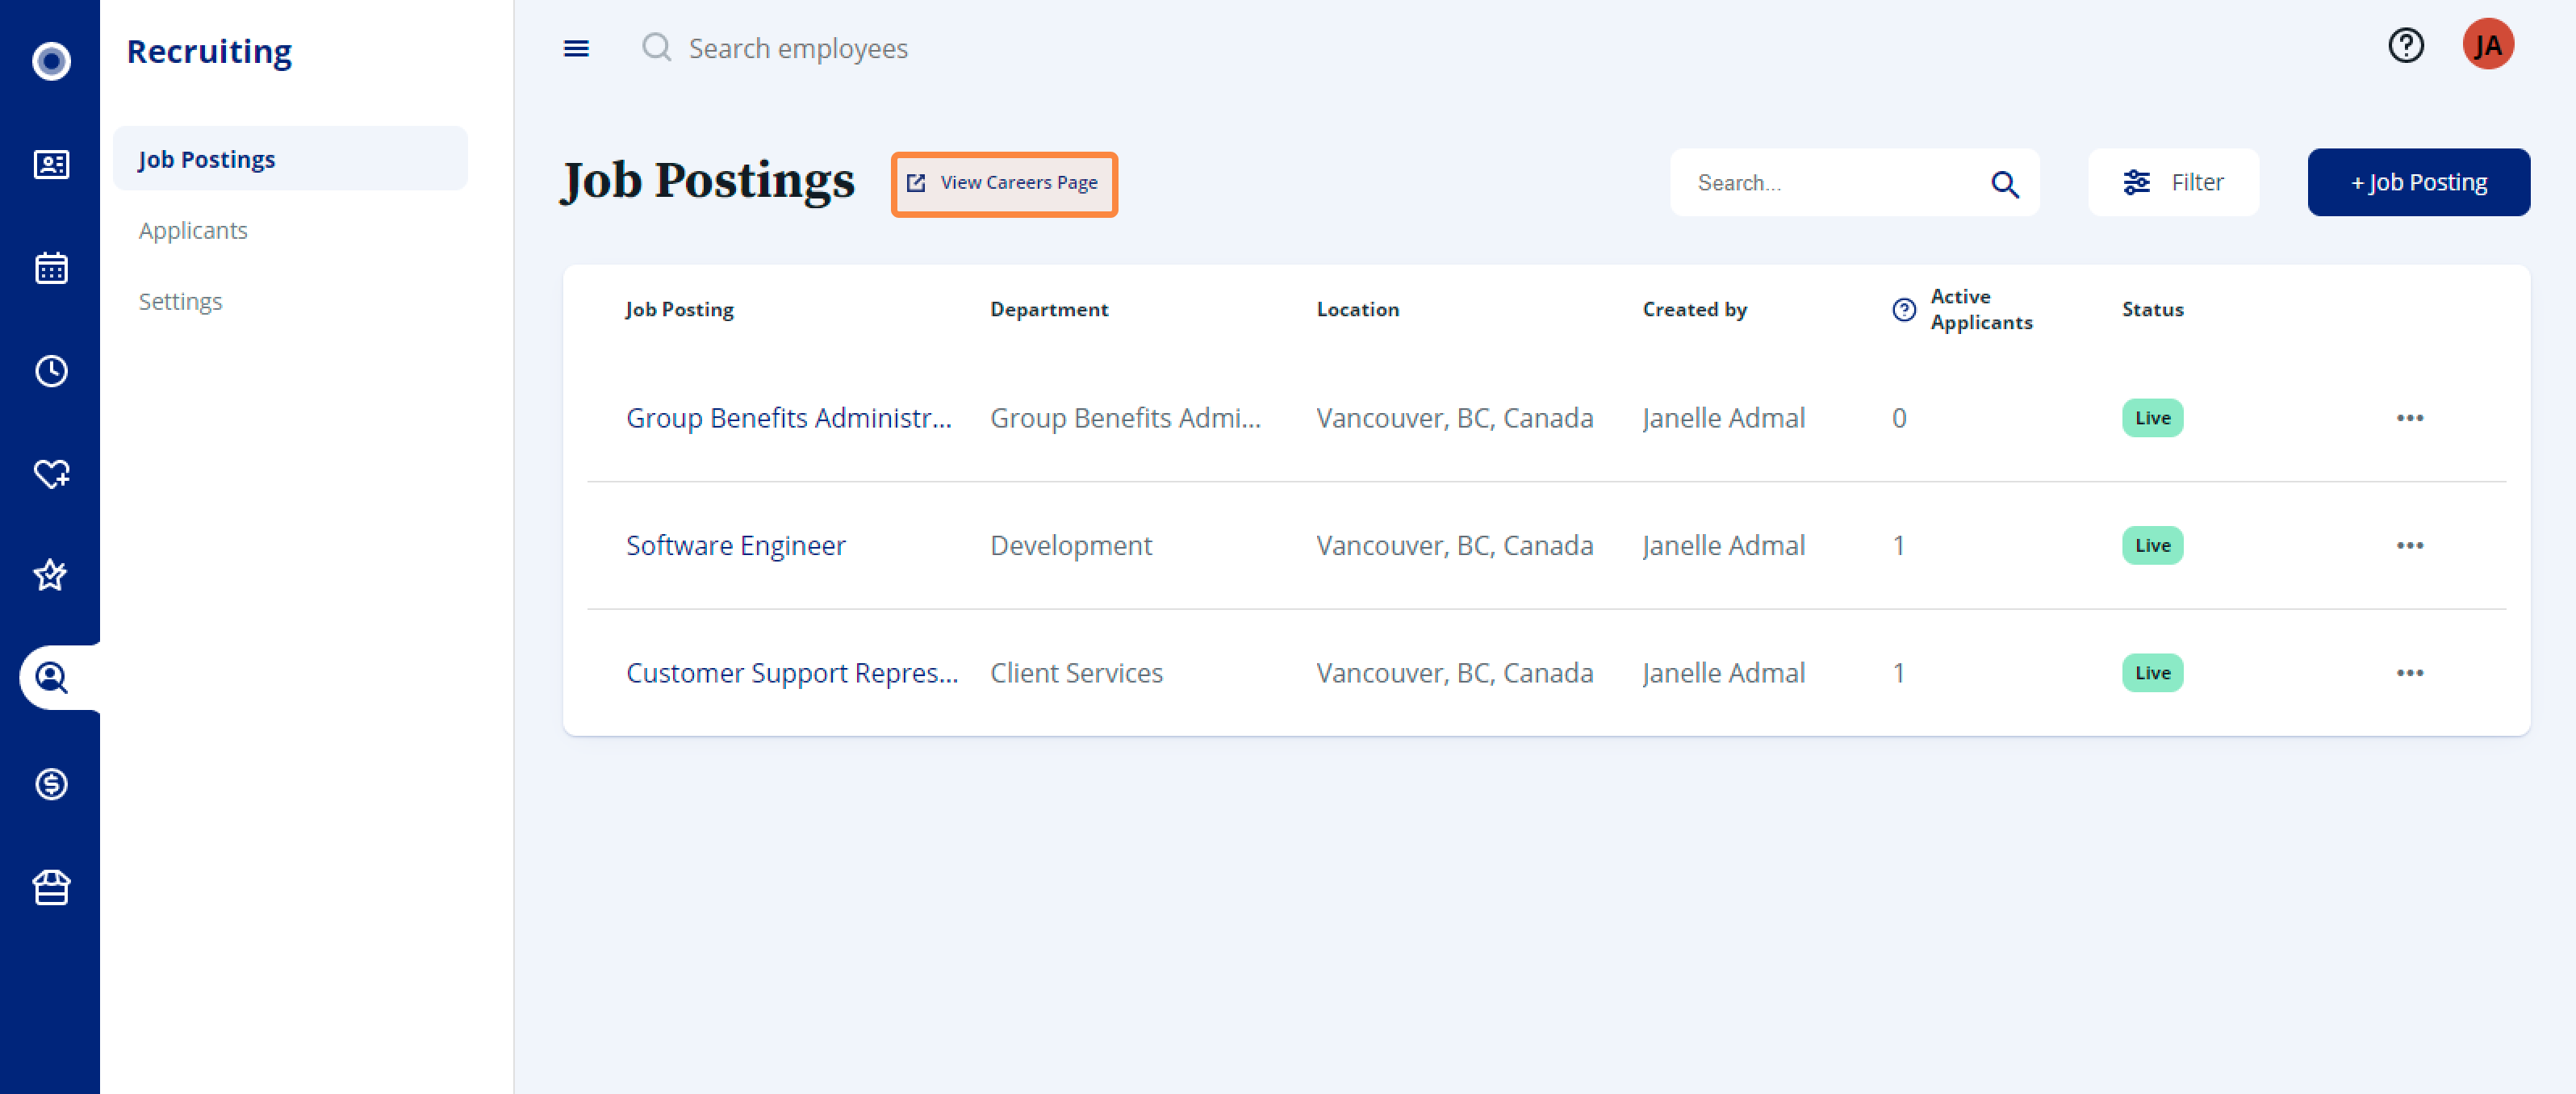This screenshot has height=1094, width=2576.
Task: Select Job Postings in Recruiting menu
Action: [x=290, y=159]
